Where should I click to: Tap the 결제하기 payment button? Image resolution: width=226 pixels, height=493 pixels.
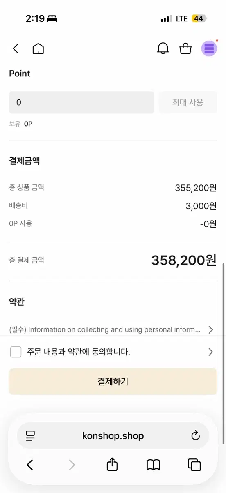click(x=113, y=381)
